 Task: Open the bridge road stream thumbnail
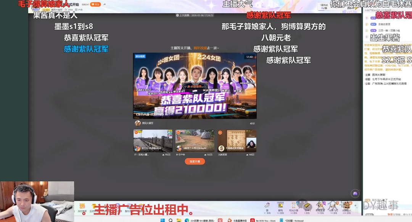coord(153,141)
